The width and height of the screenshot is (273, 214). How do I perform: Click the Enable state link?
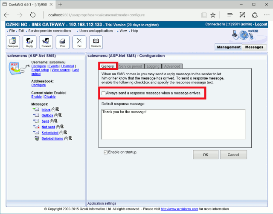tap(36, 97)
